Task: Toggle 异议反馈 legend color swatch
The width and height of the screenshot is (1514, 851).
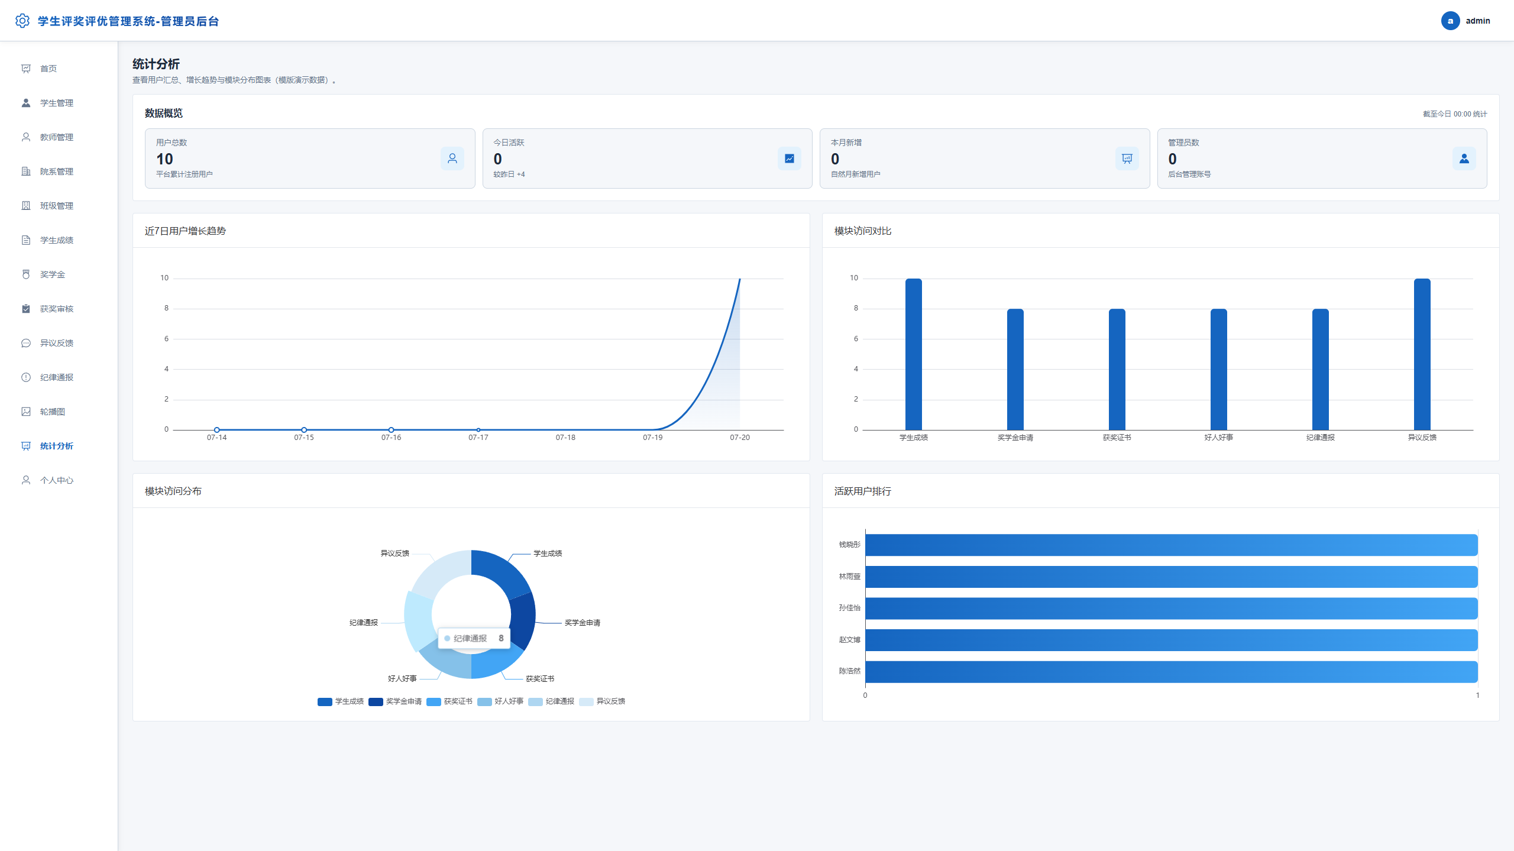Action: click(x=586, y=702)
